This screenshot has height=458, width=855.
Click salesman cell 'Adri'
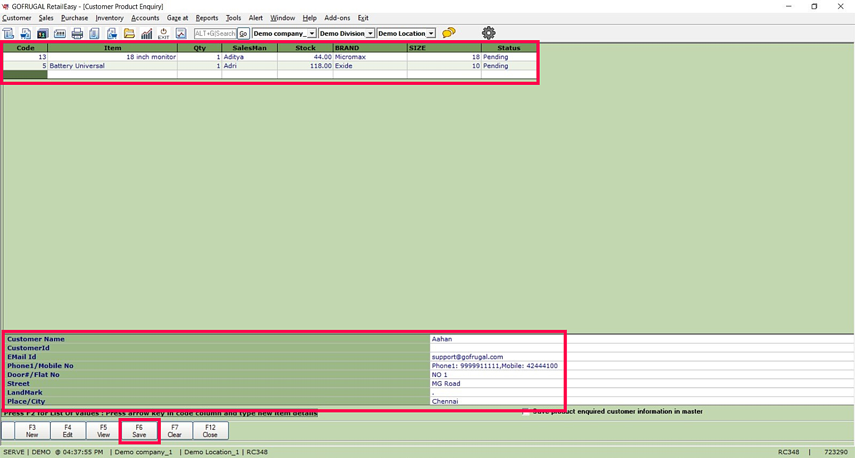[250, 66]
